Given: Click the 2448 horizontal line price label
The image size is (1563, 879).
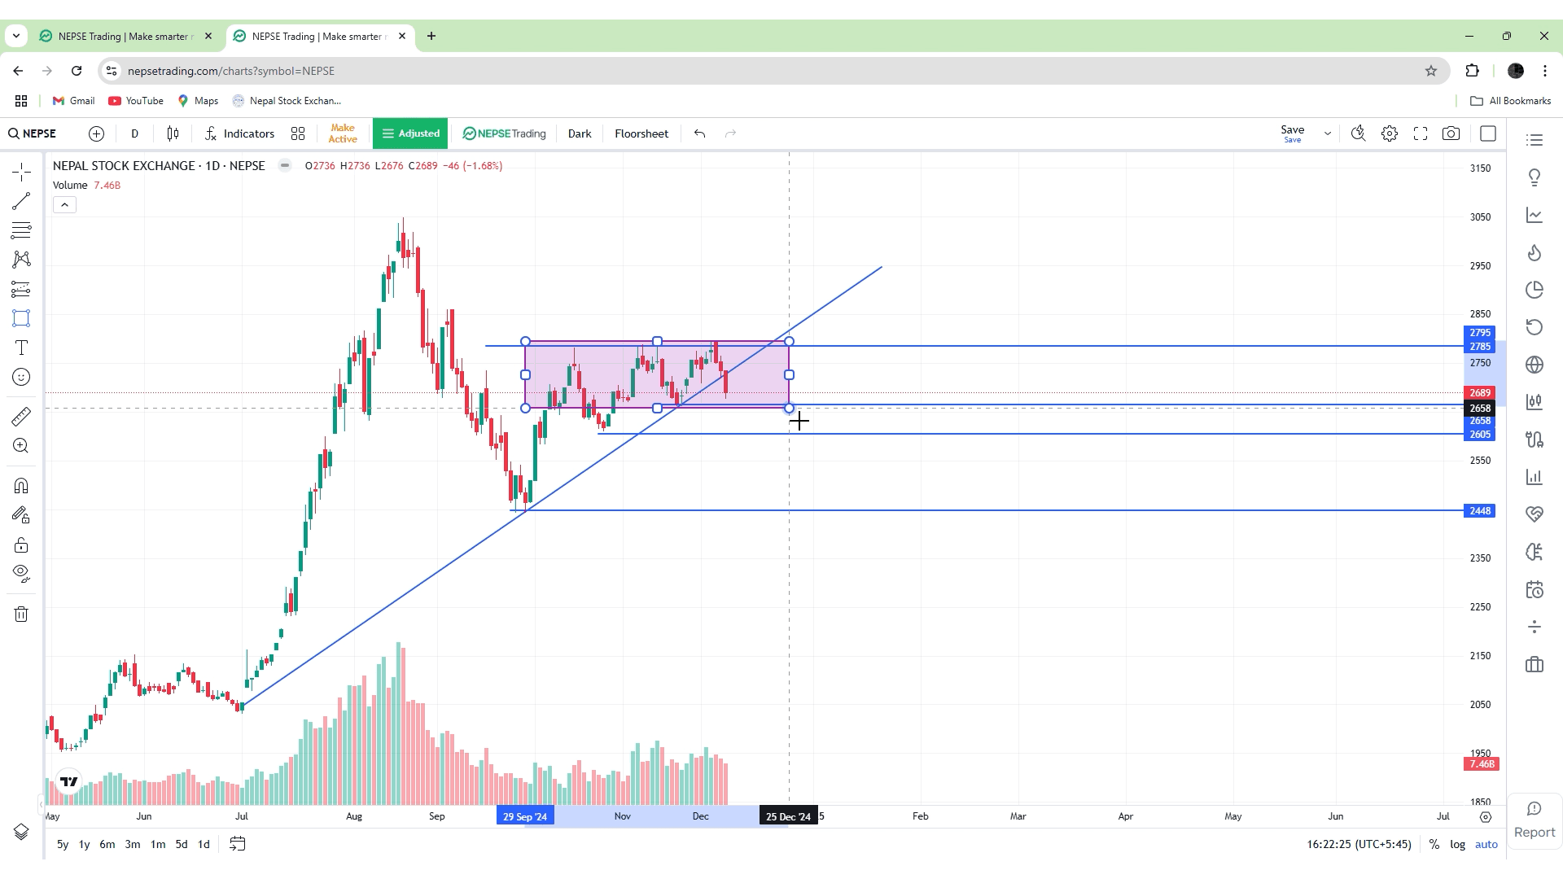Looking at the screenshot, I should (x=1480, y=511).
